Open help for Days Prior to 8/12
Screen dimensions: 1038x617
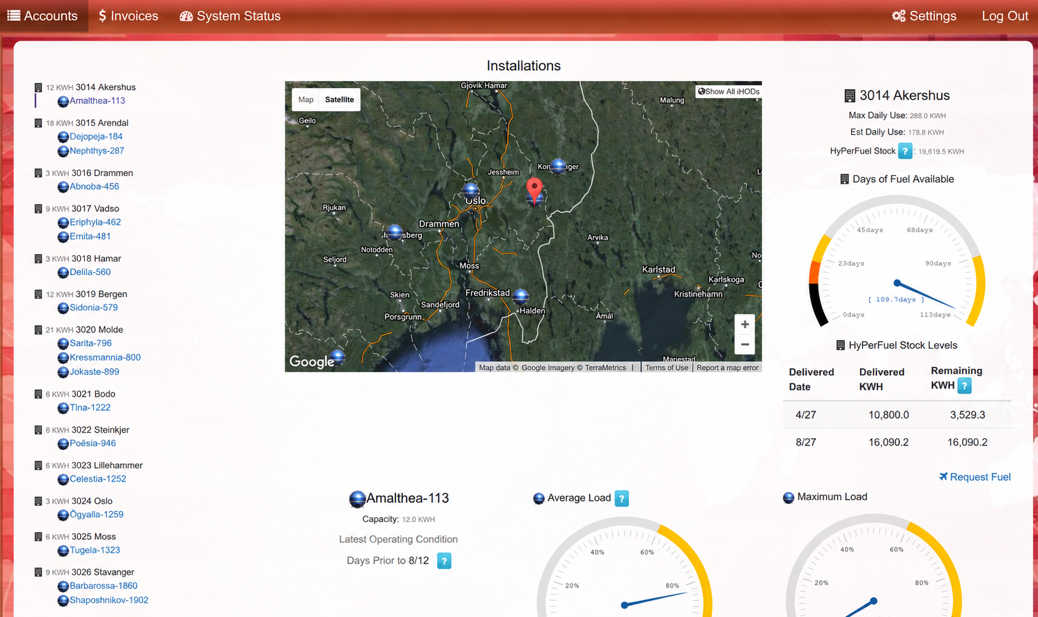(x=444, y=561)
